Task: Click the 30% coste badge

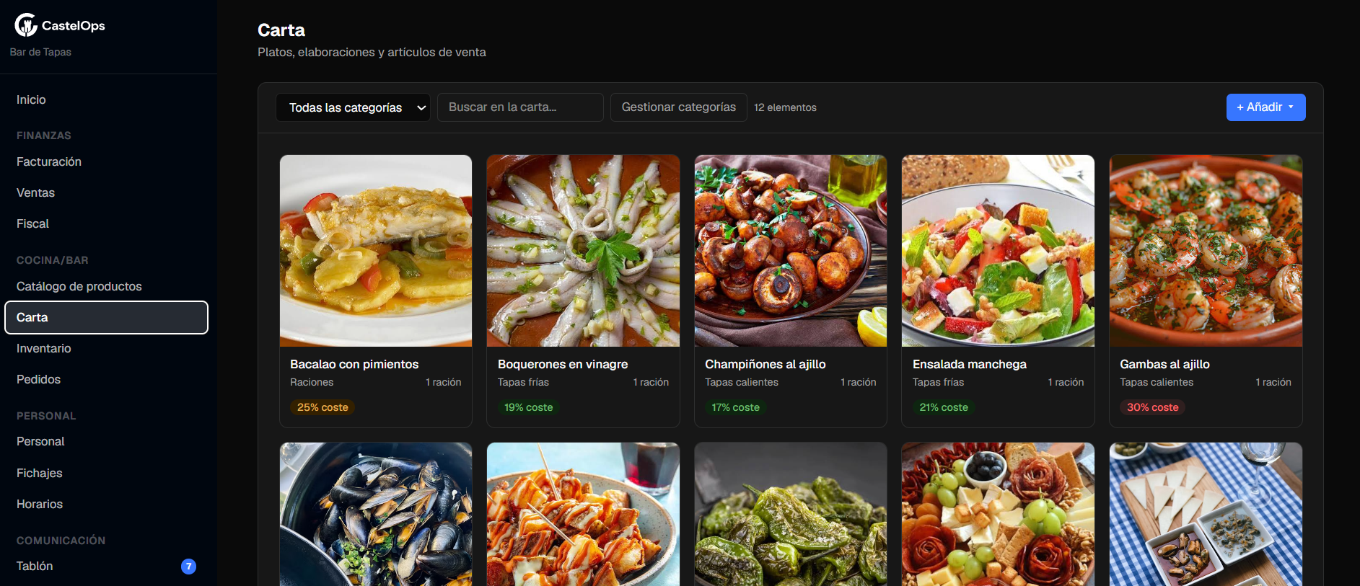Action: point(1153,407)
